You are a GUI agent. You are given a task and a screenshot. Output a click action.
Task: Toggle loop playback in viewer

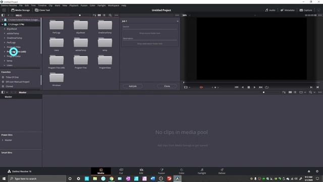pyautogui.click(x=266, y=87)
